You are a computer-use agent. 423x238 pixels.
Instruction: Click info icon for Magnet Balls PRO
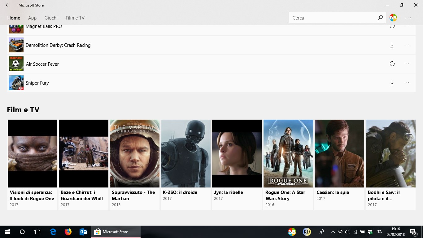point(392,26)
